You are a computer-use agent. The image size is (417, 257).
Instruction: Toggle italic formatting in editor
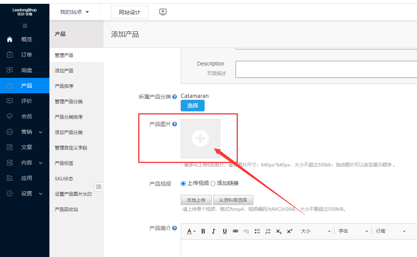coord(214,231)
